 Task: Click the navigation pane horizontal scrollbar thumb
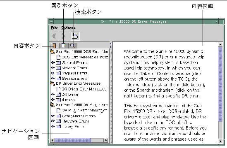[x=72, y=140]
